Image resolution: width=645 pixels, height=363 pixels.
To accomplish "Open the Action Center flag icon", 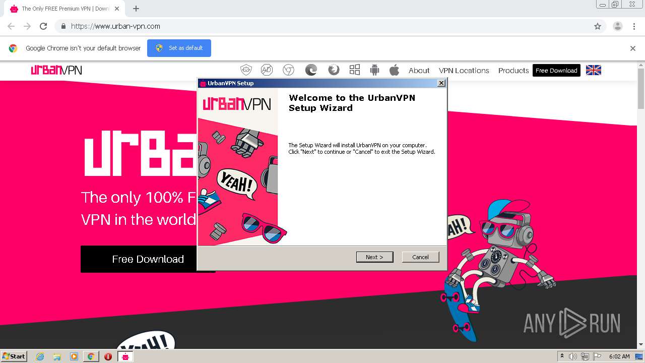I will tap(597, 356).
